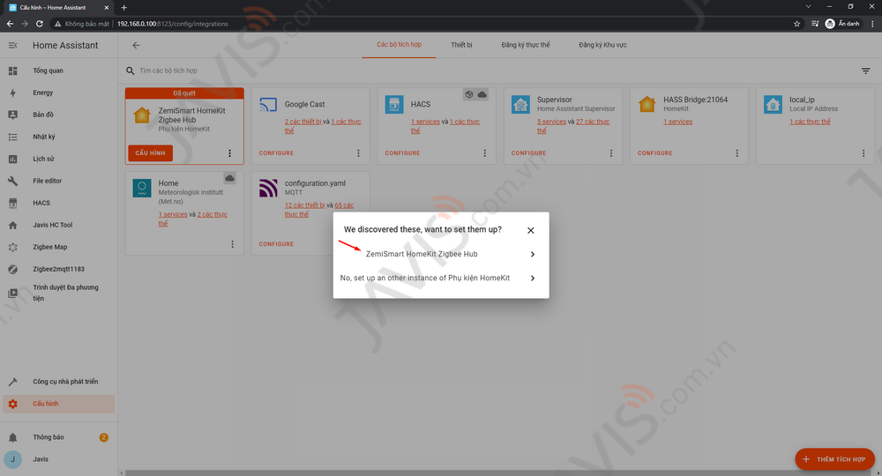
Task: Open Tổng quan overview in sidebar
Action: 59,71
